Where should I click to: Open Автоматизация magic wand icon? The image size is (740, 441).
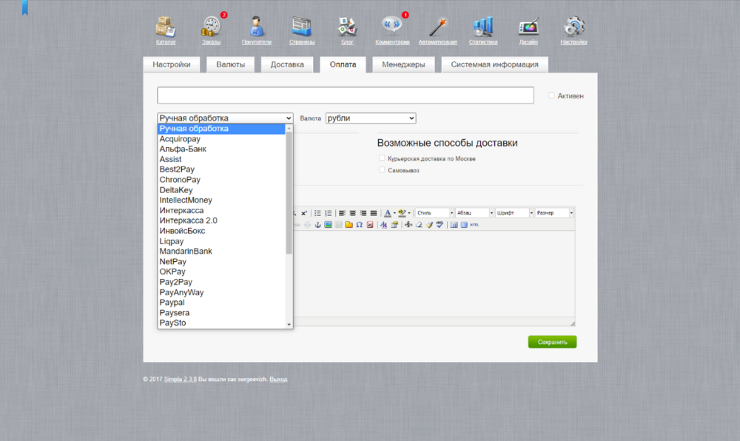pyautogui.click(x=438, y=27)
